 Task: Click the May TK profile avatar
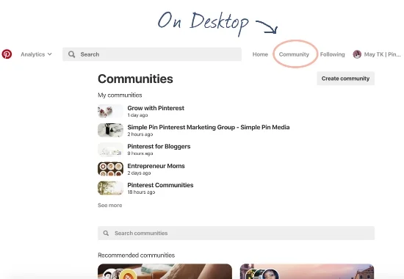tap(357, 54)
